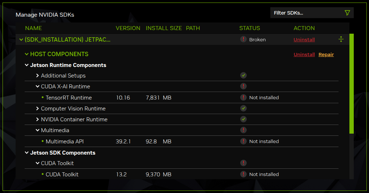The image size is (369, 193).
Task: Click the STATUS column header
Action: 250,28
